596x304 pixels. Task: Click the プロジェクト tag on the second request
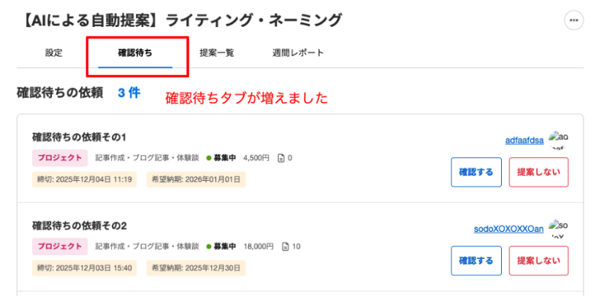click(60, 246)
